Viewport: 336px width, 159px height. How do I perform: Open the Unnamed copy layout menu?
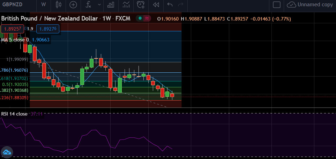[x=310, y=5]
